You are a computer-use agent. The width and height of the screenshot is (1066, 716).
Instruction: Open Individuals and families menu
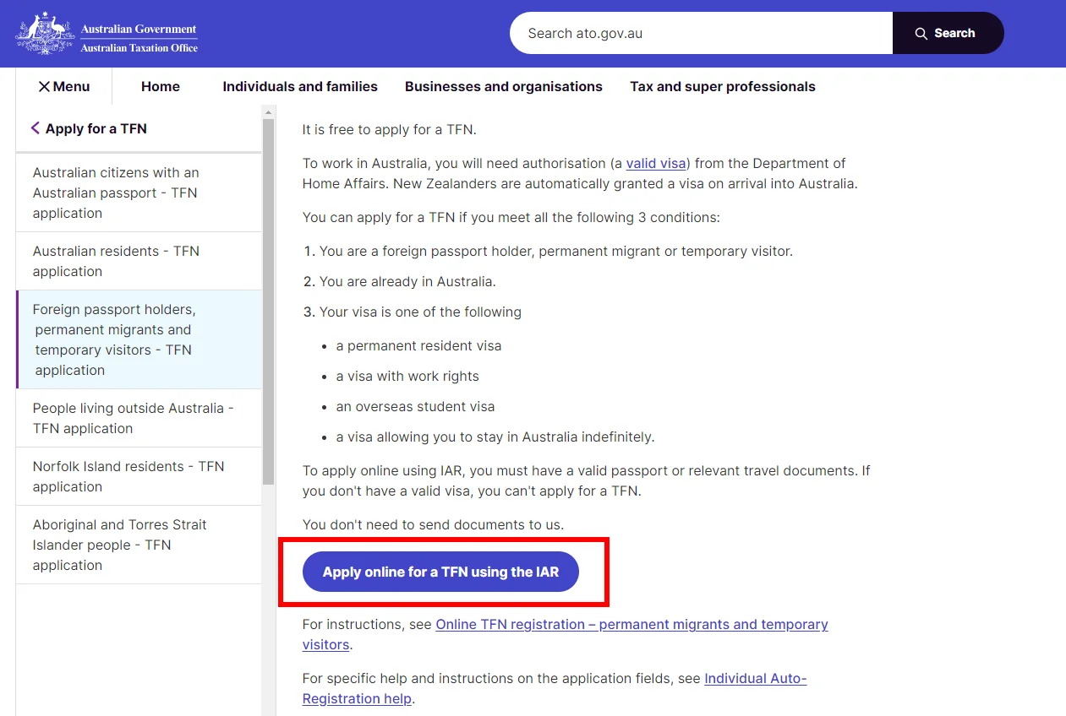click(x=300, y=87)
